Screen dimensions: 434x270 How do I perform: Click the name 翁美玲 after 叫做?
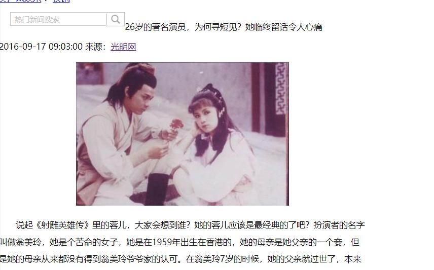[x=29, y=242]
